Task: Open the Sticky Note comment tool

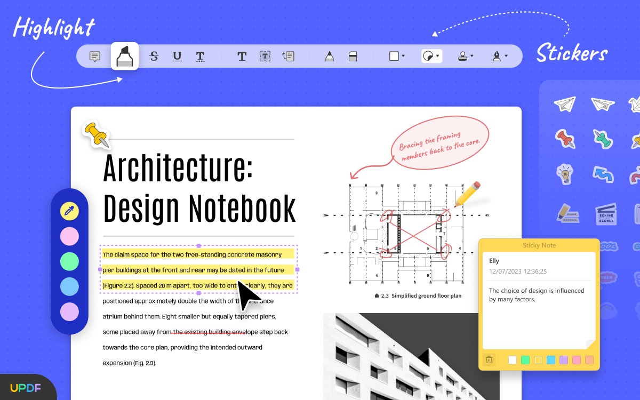Action: [94, 55]
